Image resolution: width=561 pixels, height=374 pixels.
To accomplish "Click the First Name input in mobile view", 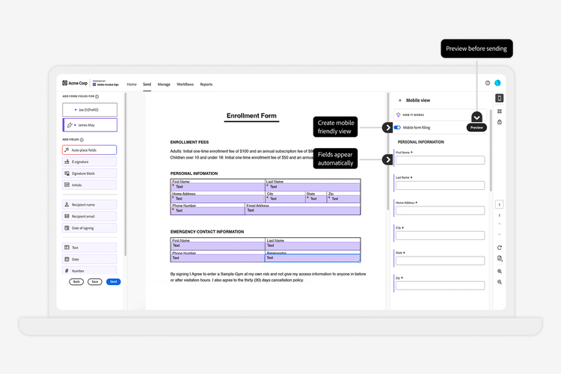I will point(440,160).
